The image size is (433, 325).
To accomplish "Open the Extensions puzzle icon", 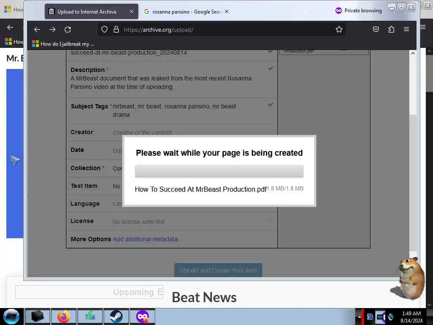I will tap(391, 29).
